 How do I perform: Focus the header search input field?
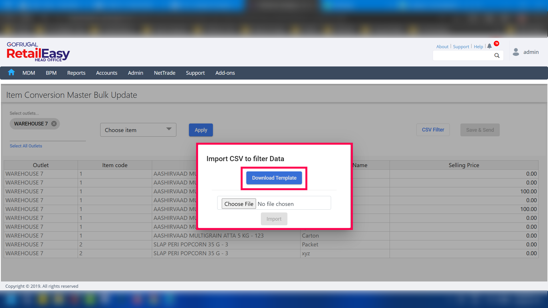tap(462, 56)
